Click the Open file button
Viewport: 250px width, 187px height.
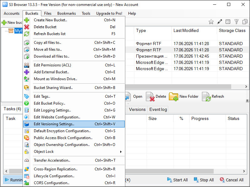point(134,96)
